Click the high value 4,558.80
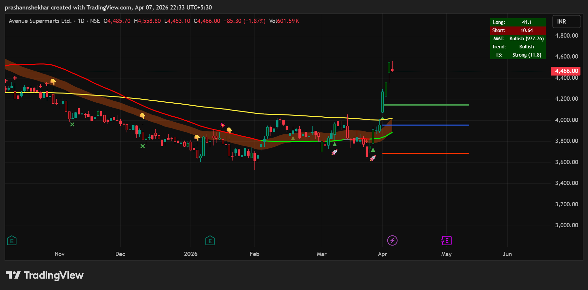 pos(149,21)
